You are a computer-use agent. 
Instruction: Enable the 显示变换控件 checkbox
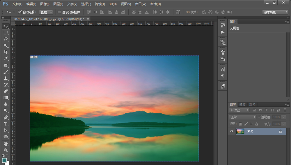coord(59,12)
